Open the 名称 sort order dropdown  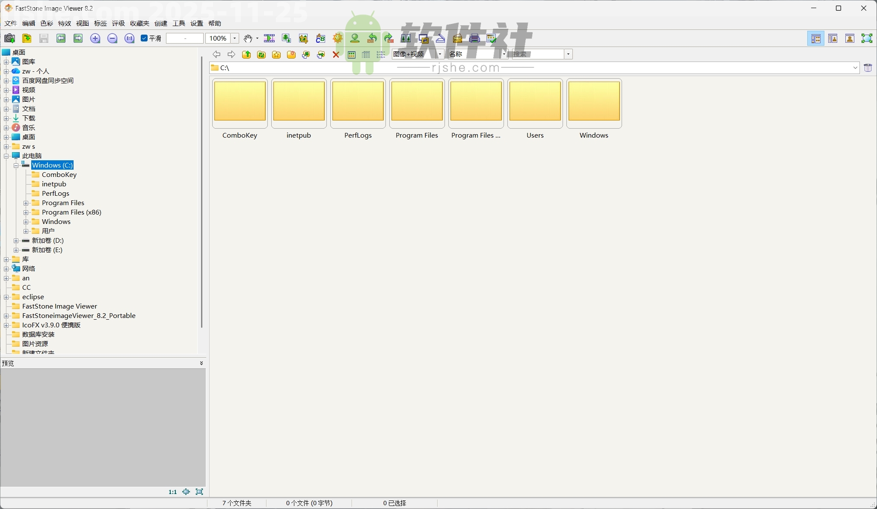click(504, 54)
